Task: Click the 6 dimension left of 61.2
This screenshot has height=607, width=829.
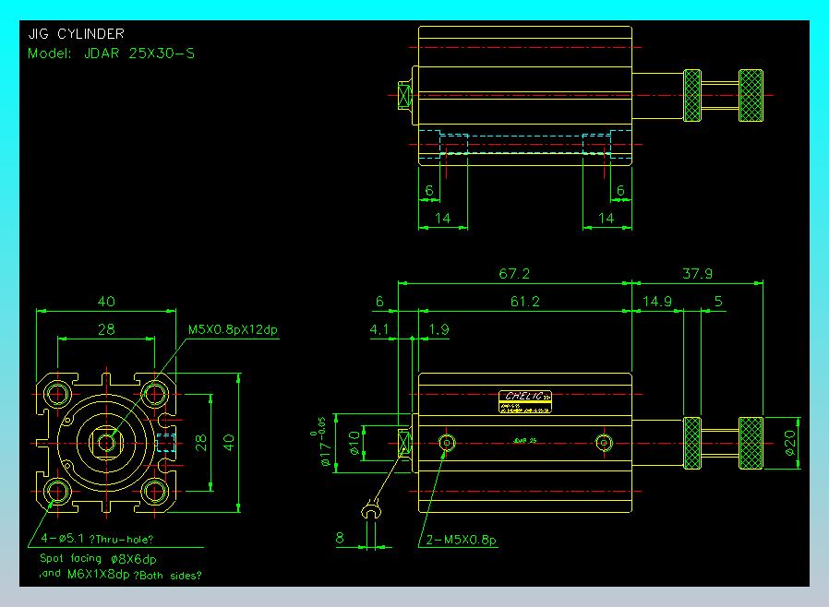Action: coord(379,302)
